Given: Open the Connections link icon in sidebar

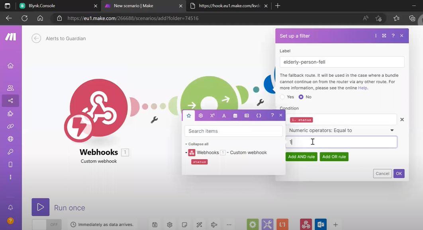Looking at the screenshot, I should click(10, 126).
